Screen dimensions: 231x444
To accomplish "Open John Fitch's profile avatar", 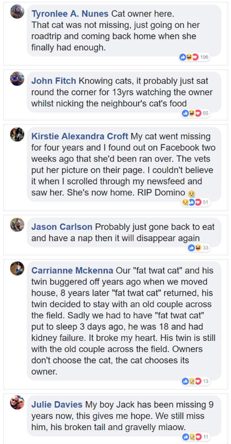I will point(17,78).
